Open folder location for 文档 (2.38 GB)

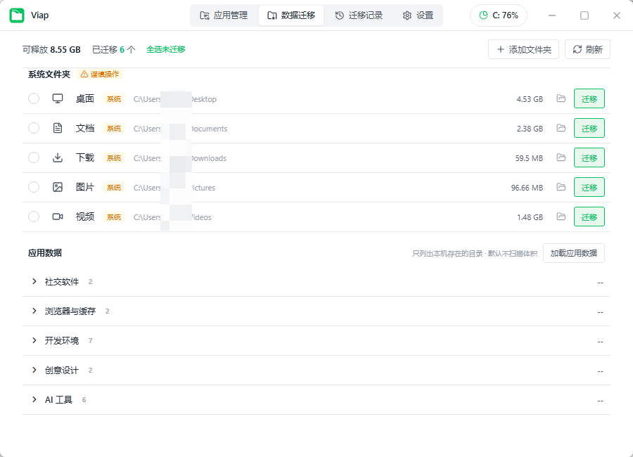[x=561, y=128]
